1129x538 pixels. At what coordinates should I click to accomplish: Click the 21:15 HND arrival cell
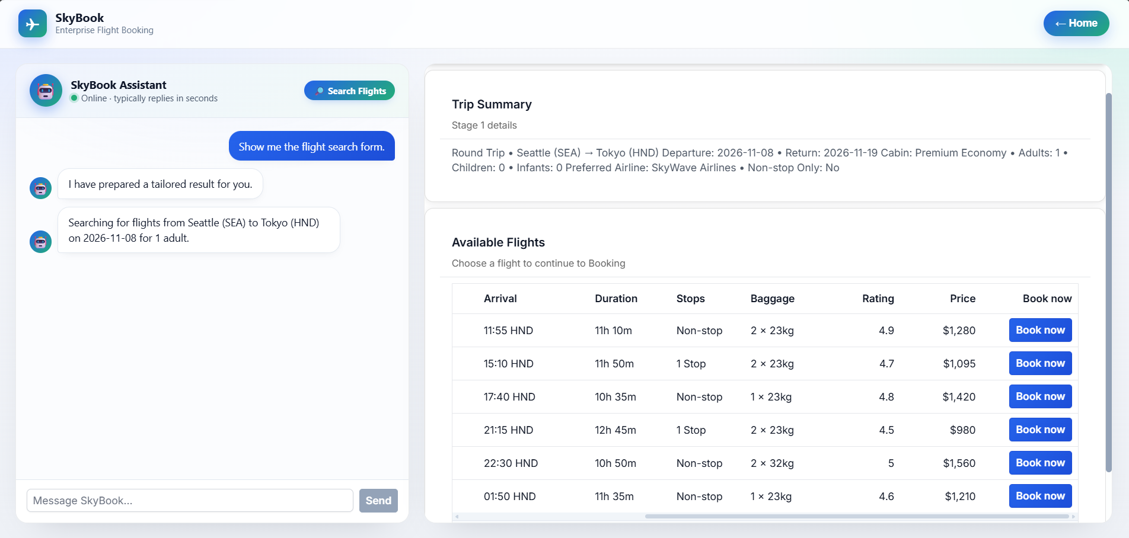click(x=508, y=430)
